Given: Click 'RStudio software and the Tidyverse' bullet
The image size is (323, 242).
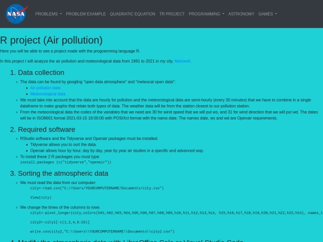Looking at the screenshot, I should tap(89, 139).
